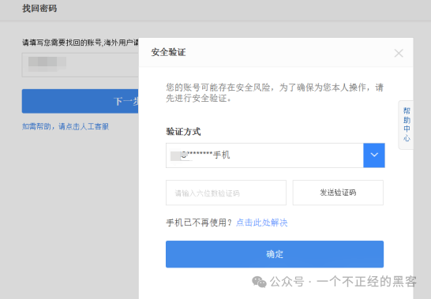431x299 pixels.
Task: Close the 安全验证 dialog with the X
Action: click(399, 53)
